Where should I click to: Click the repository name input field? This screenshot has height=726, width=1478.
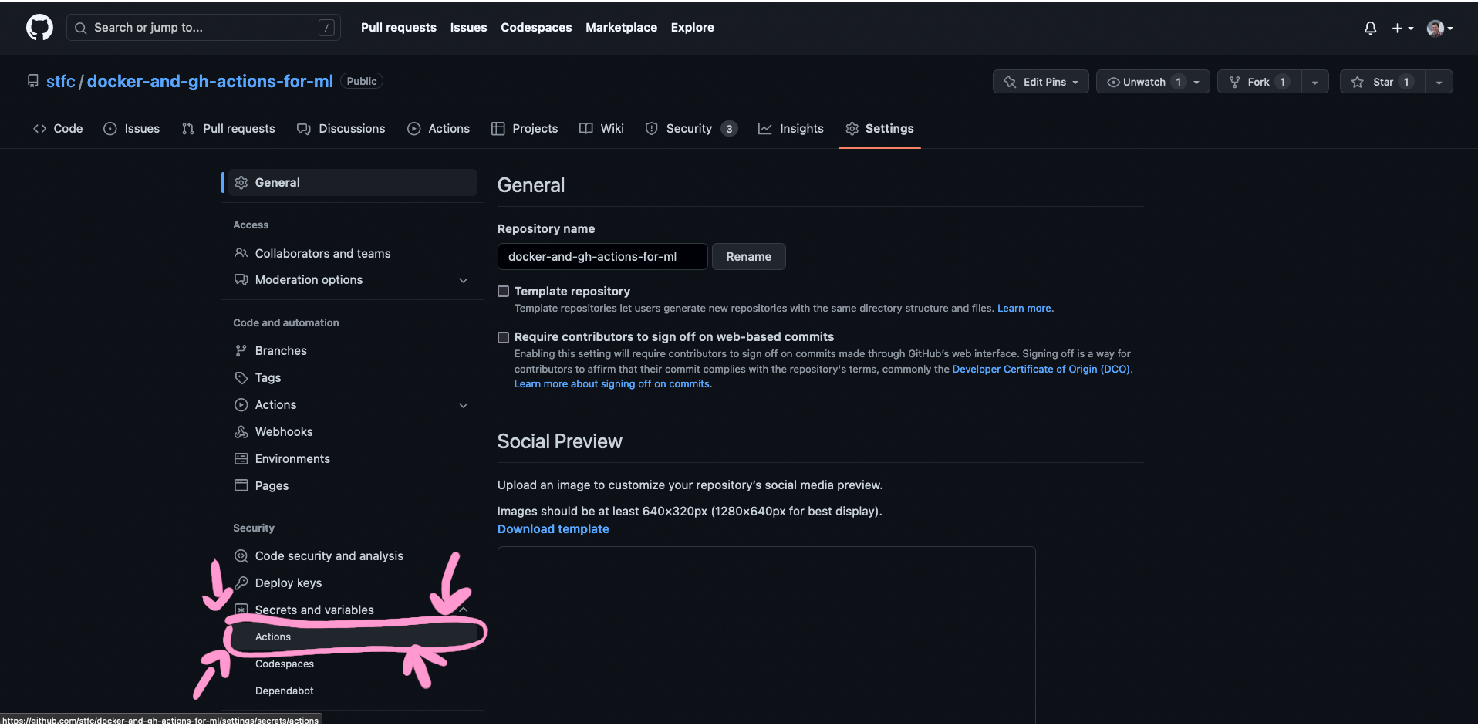tap(602, 256)
